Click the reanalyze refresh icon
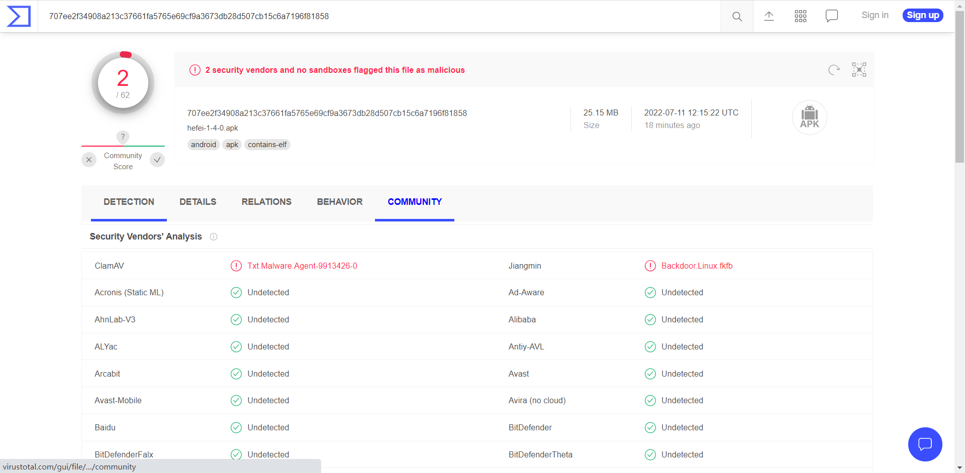 834,70
